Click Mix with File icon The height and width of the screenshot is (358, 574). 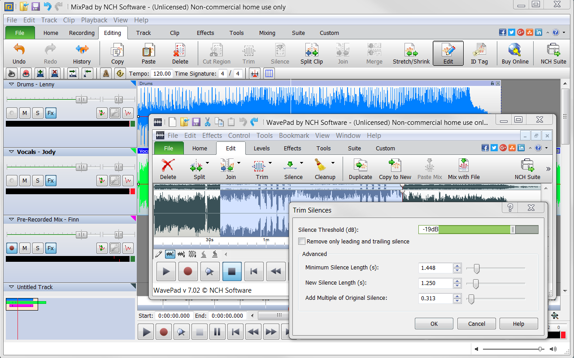pos(463,166)
